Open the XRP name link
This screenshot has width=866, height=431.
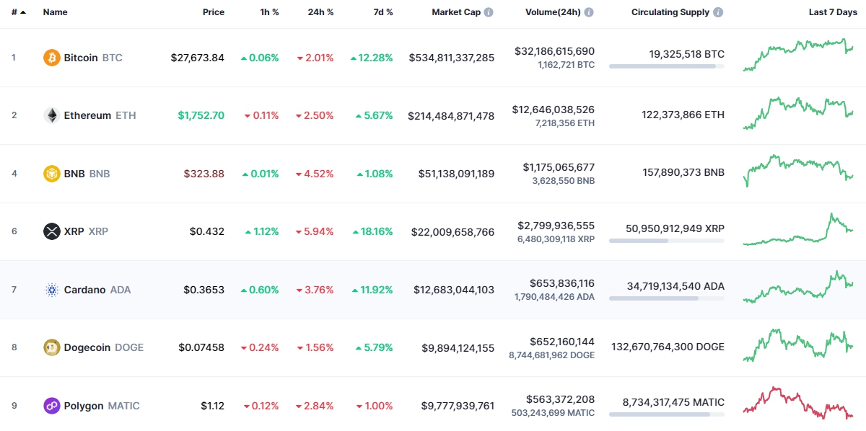86,231
